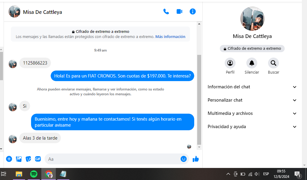
Task: Open Spotify from the taskbar
Action: (34, 174)
